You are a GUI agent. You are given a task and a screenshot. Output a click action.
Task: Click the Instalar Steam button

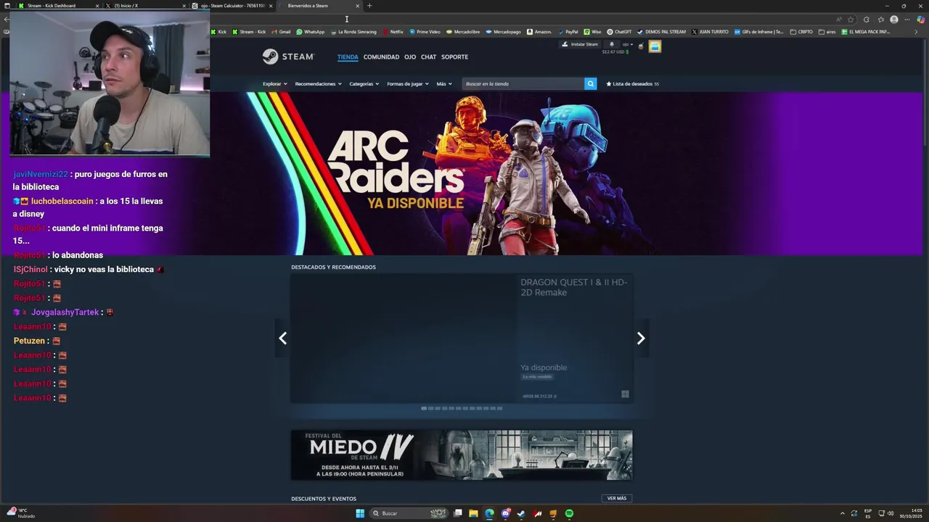580,44
